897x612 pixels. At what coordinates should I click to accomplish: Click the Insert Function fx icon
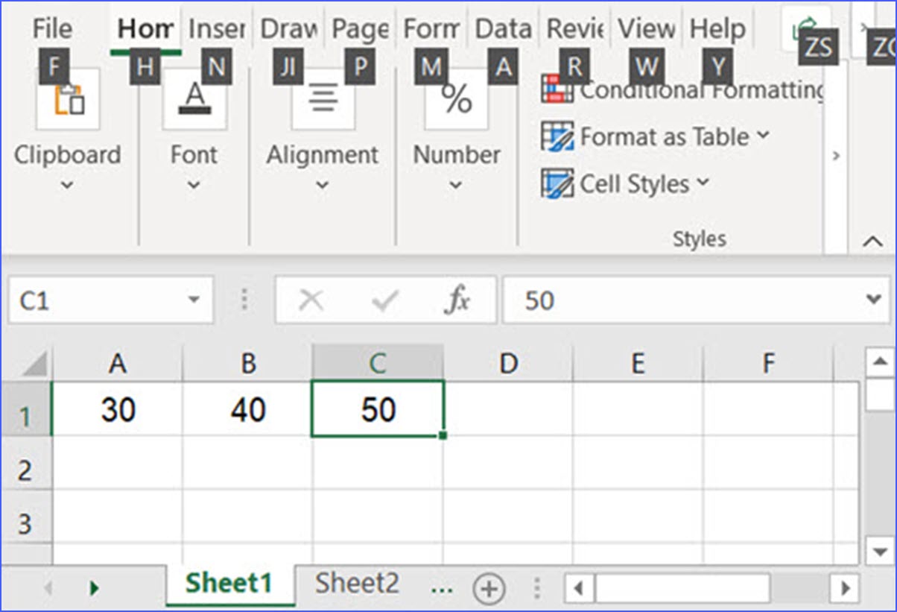click(457, 300)
